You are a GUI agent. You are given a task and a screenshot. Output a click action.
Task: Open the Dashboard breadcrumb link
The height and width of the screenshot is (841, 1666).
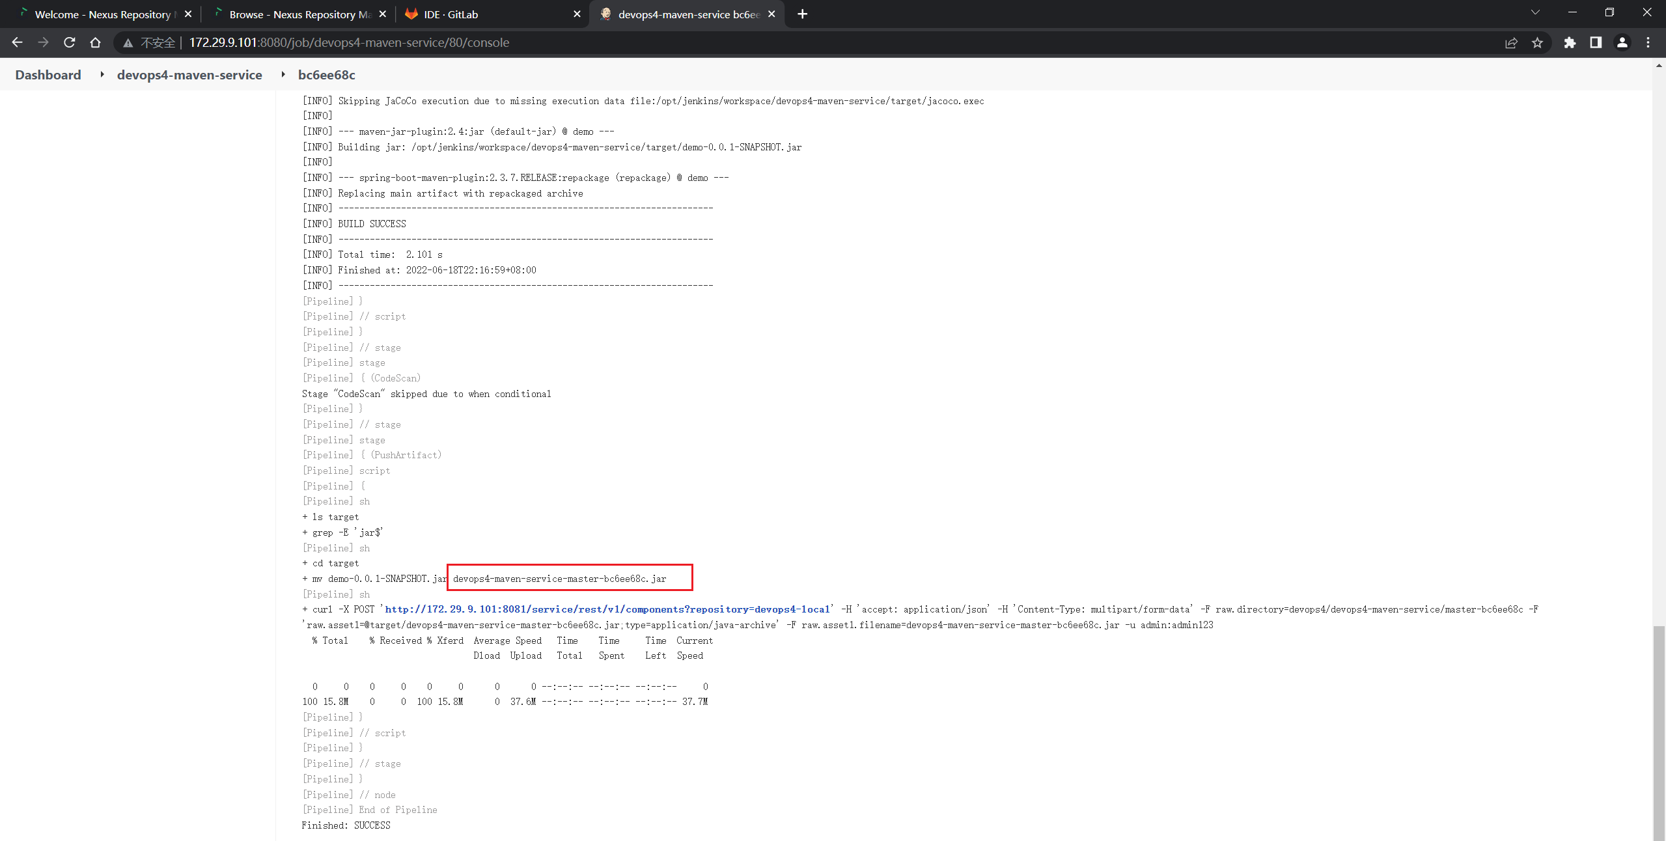(48, 75)
